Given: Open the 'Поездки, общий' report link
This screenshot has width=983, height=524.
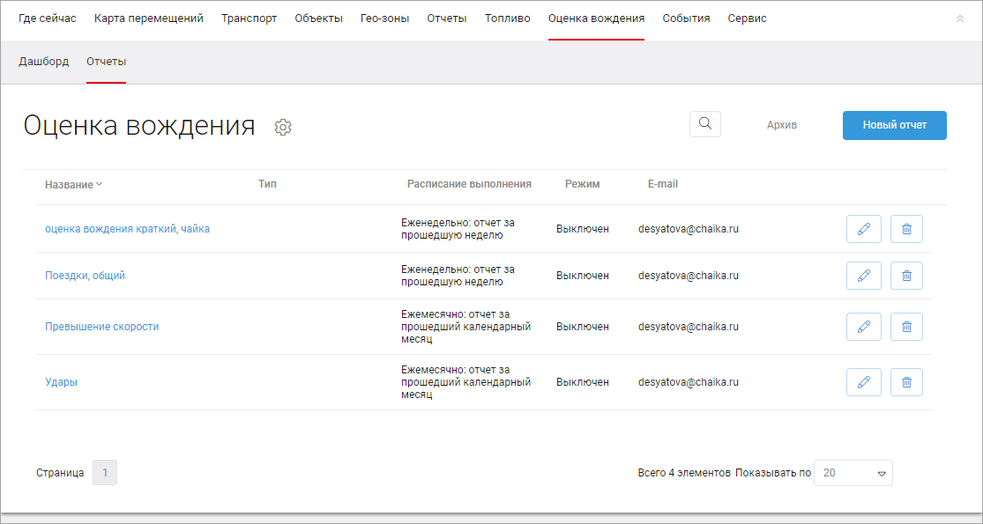Looking at the screenshot, I should [x=86, y=276].
